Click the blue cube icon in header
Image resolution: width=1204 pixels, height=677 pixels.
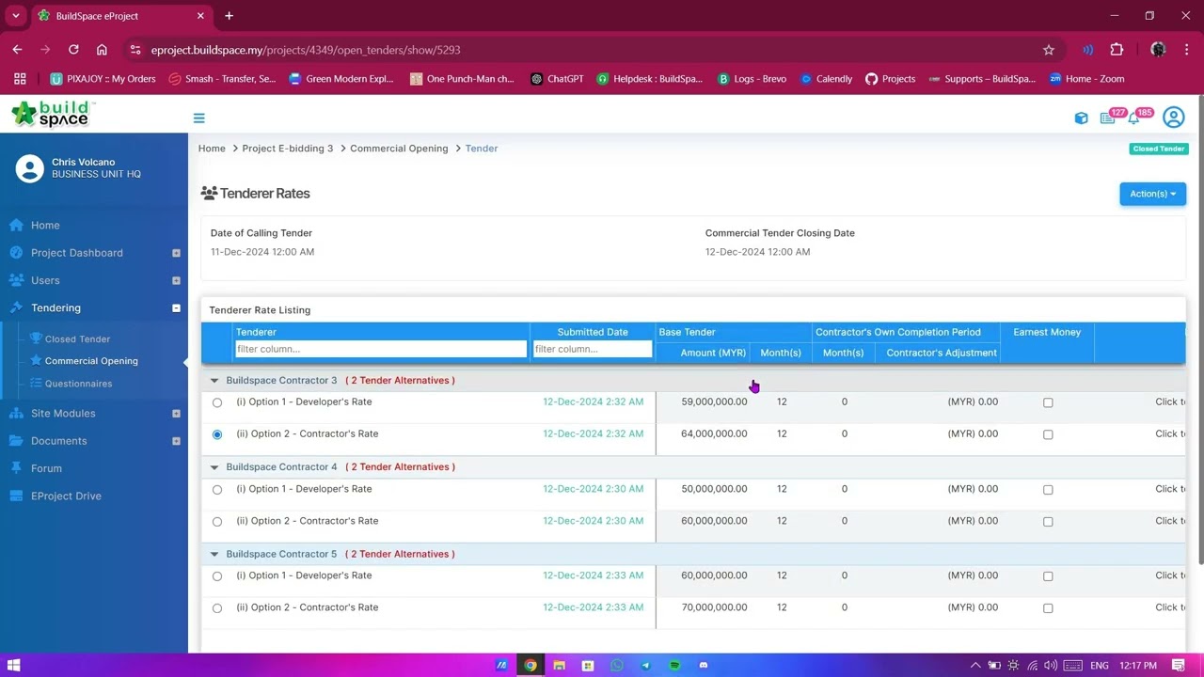[1081, 118]
